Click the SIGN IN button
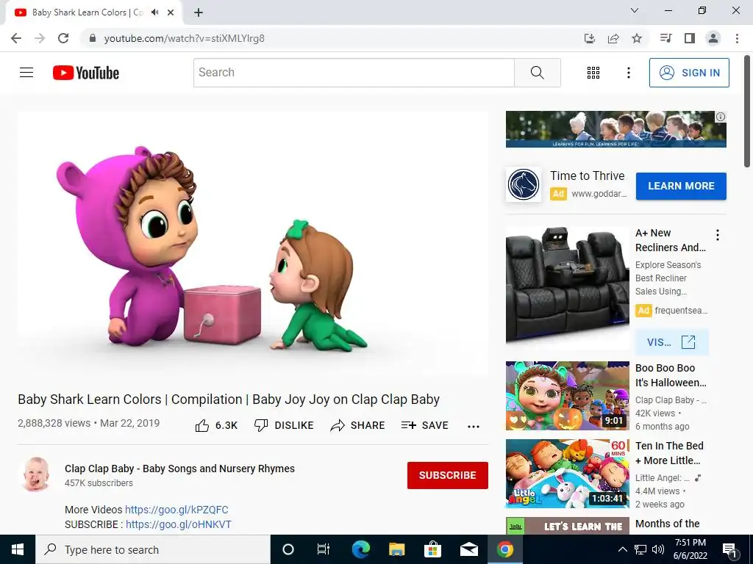 [689, 73]
